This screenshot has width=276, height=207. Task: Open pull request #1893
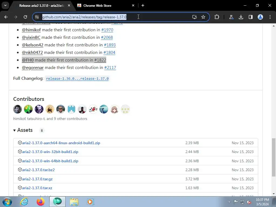point(110,45)
